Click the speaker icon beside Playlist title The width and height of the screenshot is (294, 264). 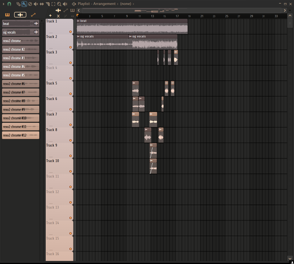pyautogui.click(x=74, y=4)
